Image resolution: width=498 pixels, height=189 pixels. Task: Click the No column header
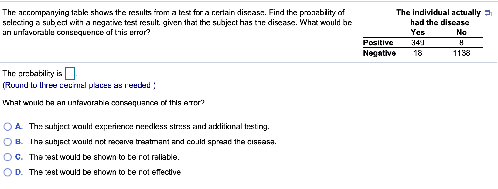point(462,32)
